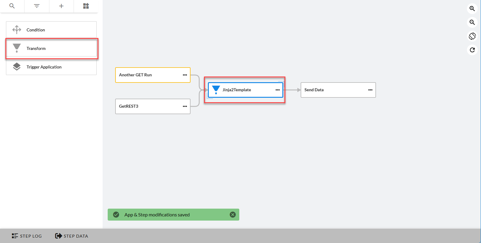Open options menu for Jinja2Template step
The width and height of the screenshot is (481, 243).
point(278,90)
